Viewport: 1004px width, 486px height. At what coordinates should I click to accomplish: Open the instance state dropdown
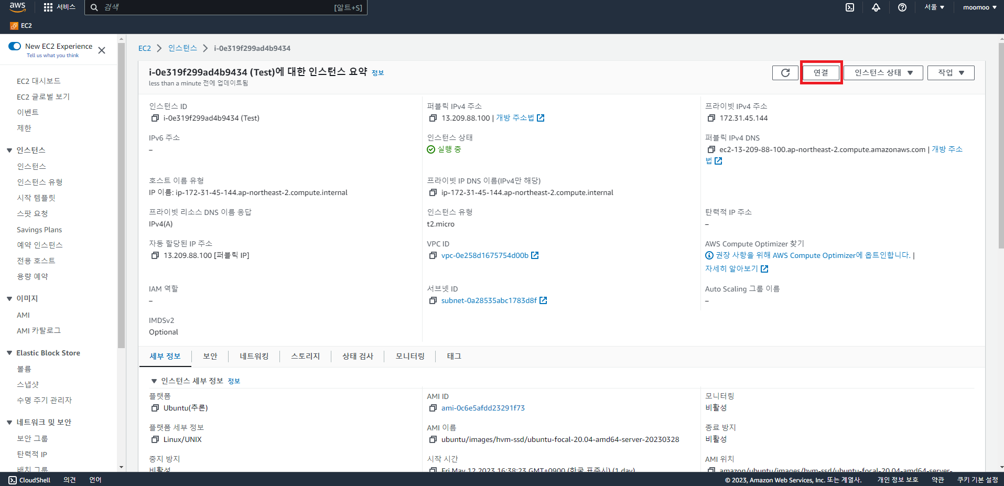tap(883, 73)
